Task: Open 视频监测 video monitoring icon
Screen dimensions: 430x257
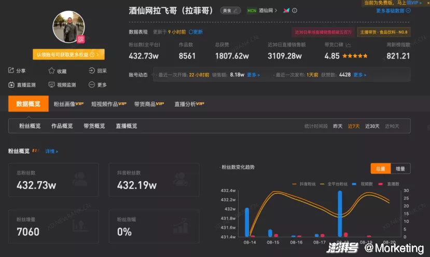Action: point(52,85)
